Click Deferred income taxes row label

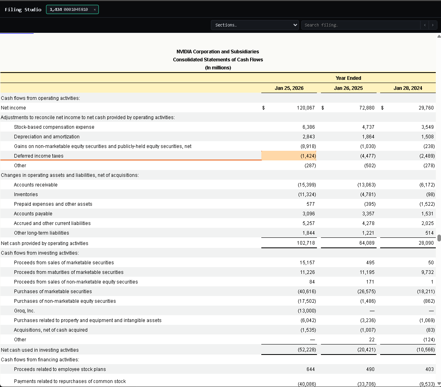coord(39,156)
